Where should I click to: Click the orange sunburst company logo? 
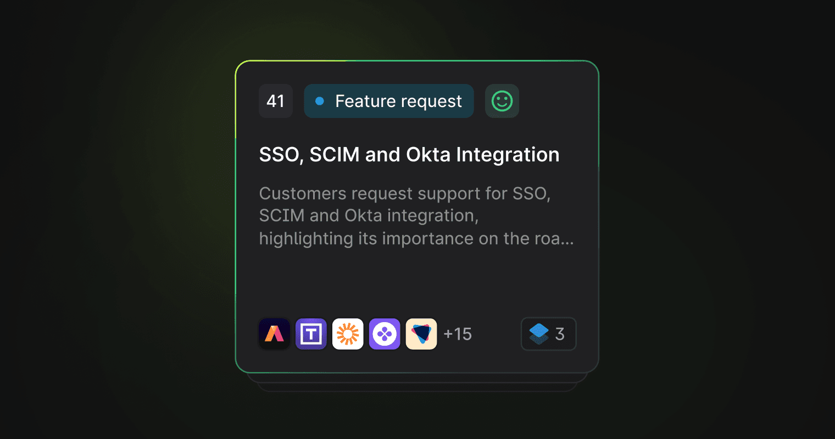pyautogui.click(x=348, y=334)
